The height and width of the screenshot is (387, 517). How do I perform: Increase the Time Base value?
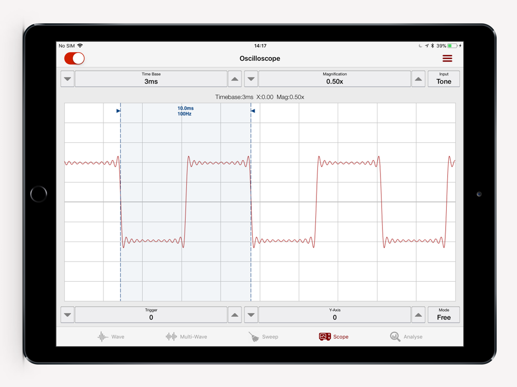[235, 79]
